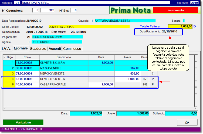Switch to the Giornale tab
The image size is (203, 134).
click(x=21, y=48)
